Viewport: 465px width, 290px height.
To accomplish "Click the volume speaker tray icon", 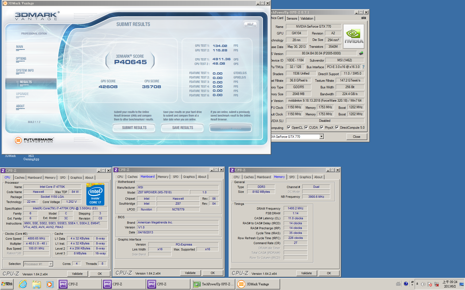I will tap(423, 284).
